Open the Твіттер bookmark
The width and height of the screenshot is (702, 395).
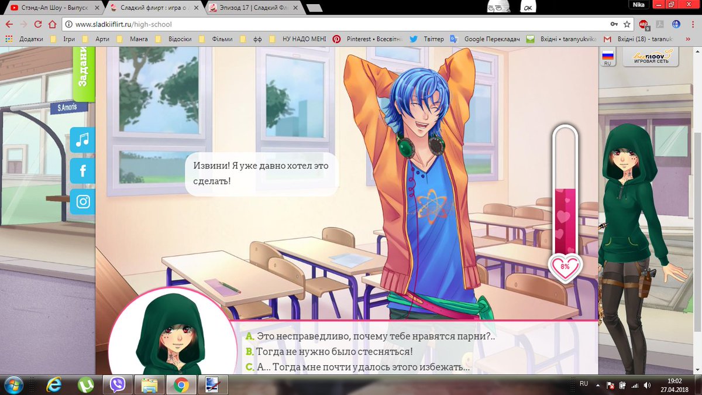426,39
